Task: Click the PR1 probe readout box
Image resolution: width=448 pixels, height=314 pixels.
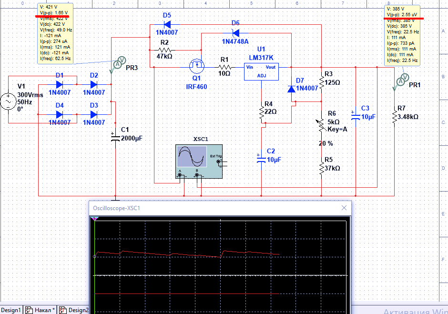Action: pos(402,35)
